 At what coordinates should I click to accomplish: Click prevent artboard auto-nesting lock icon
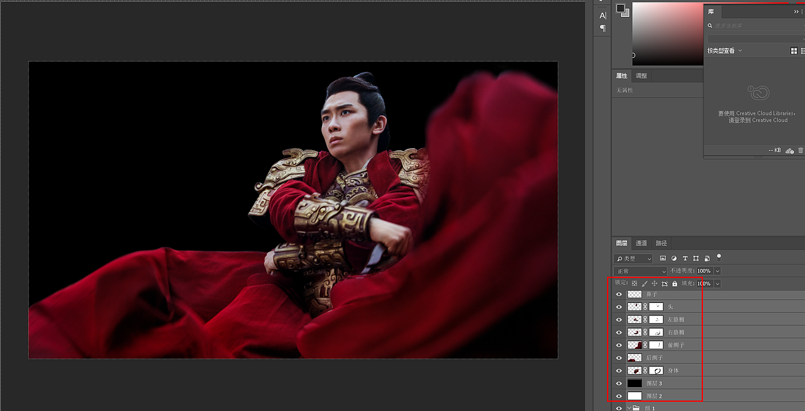[x=664, y=283]
